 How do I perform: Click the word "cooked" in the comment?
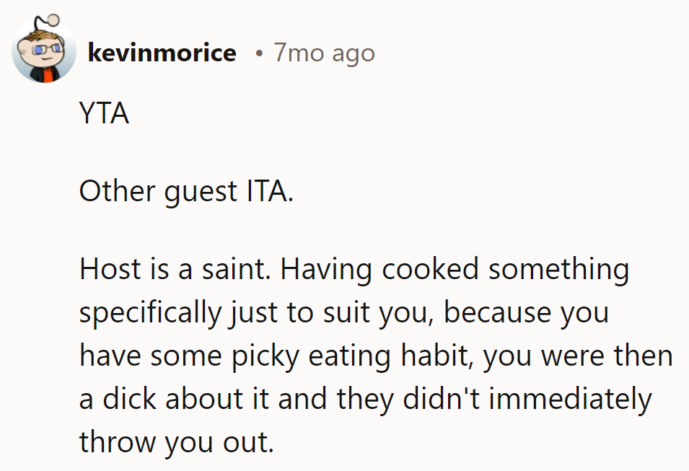point(430,270)
